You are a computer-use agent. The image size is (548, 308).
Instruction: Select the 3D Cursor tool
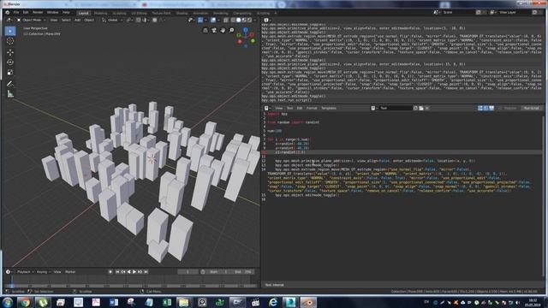point(10,41)
